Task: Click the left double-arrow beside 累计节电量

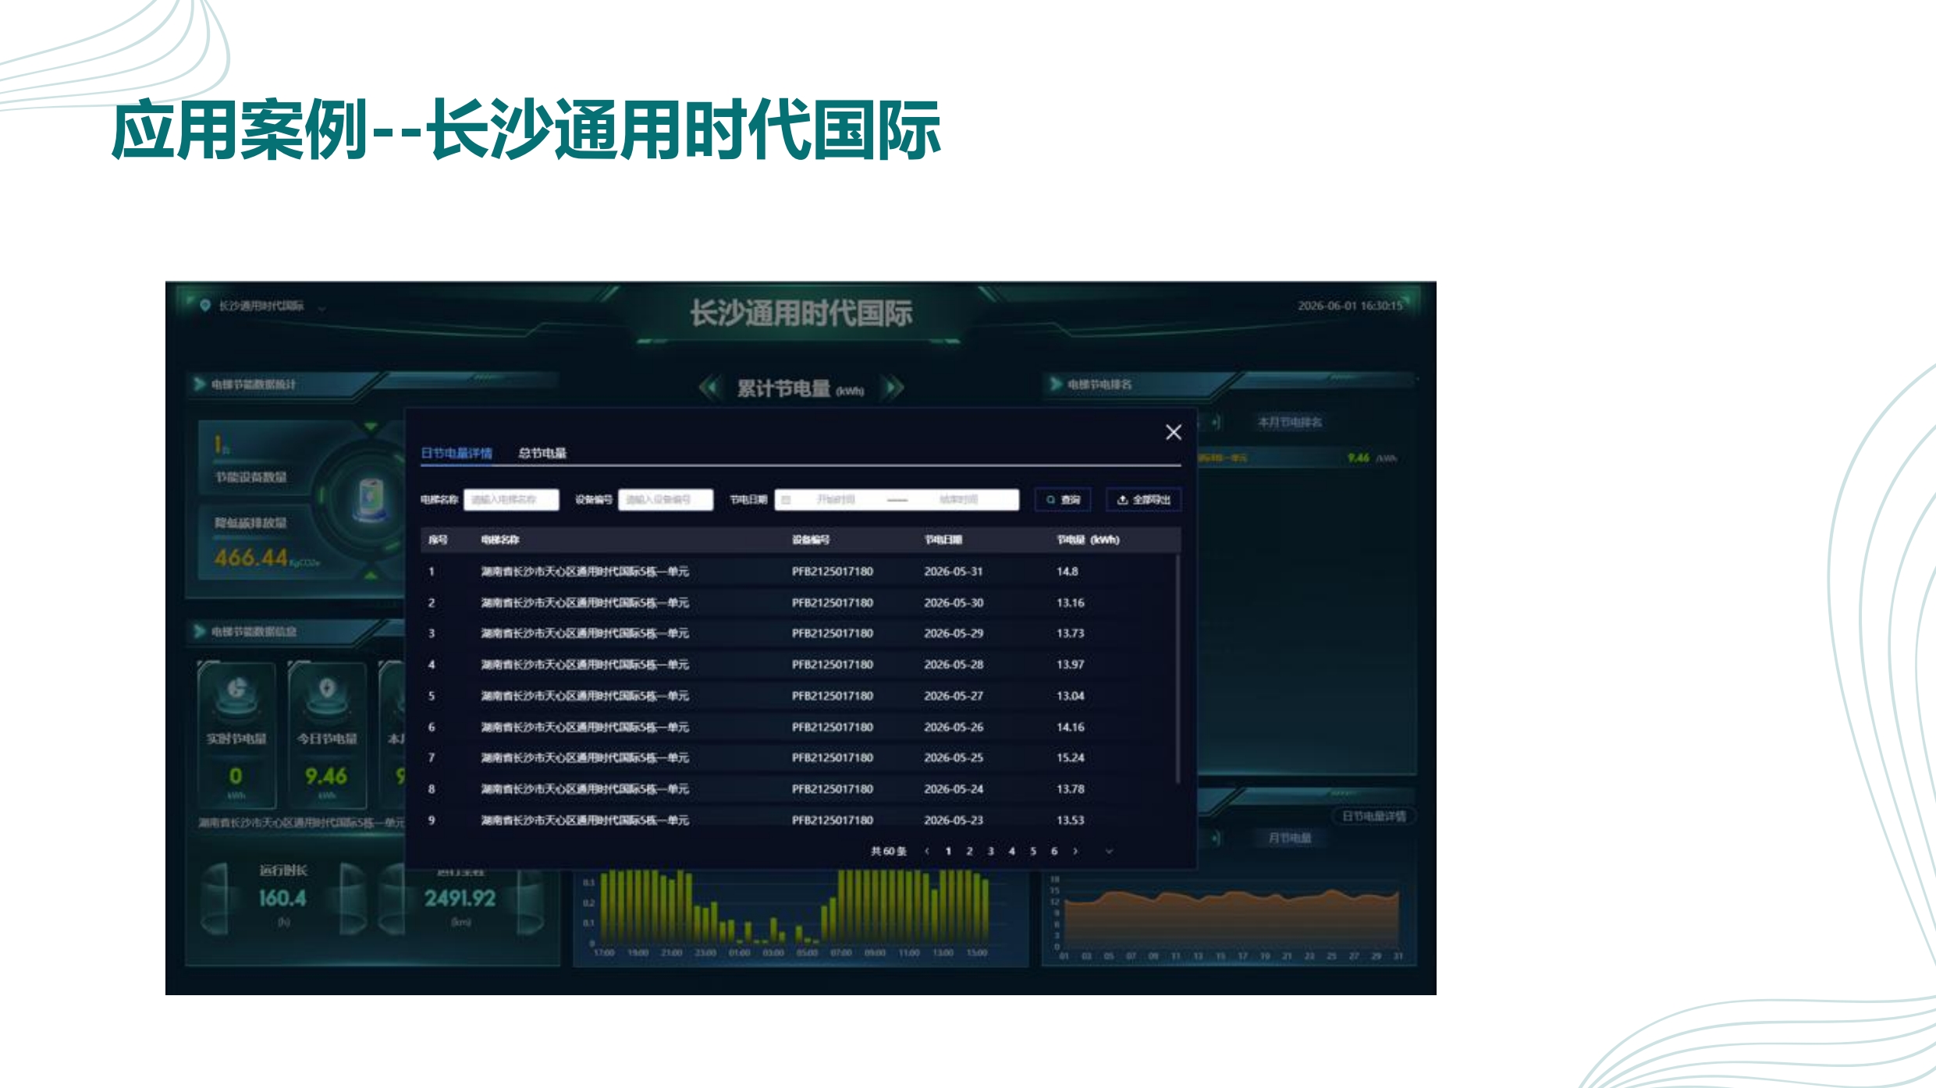Action: 709,388
